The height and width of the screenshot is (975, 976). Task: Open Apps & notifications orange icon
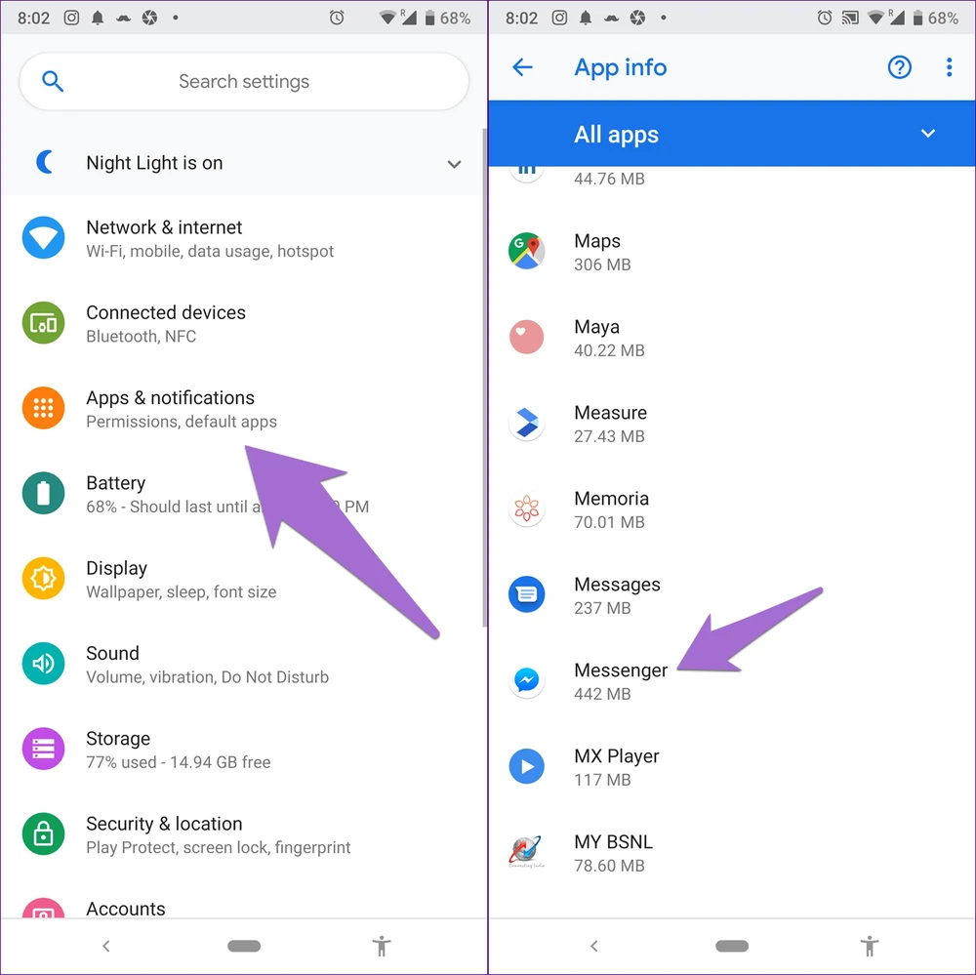coord(43,408)
